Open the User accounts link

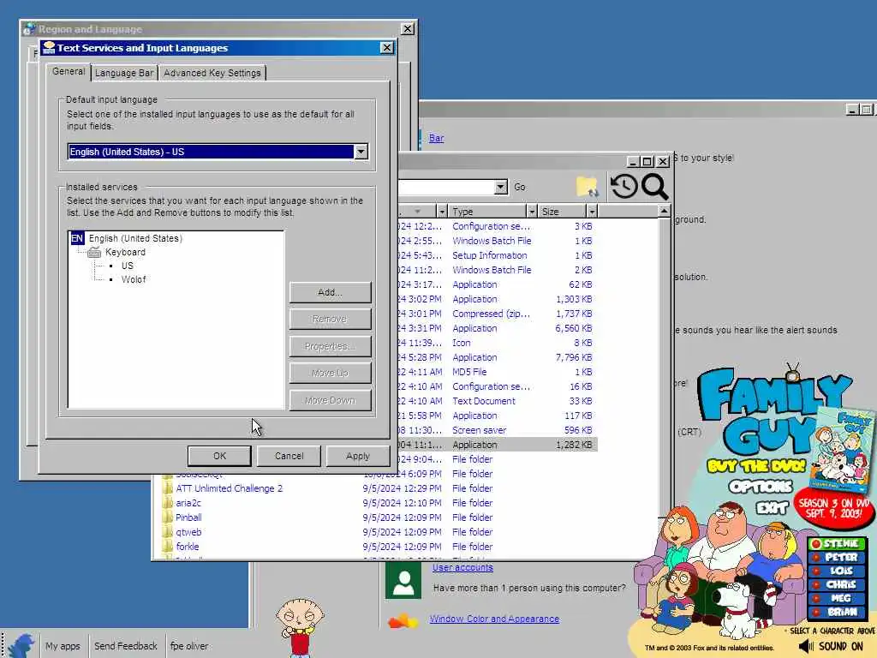click(462, 567)
